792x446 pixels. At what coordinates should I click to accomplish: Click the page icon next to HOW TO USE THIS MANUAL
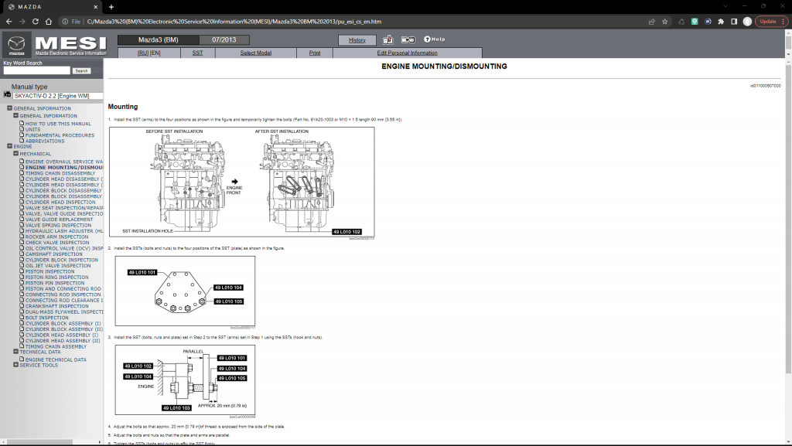point(22,124)
